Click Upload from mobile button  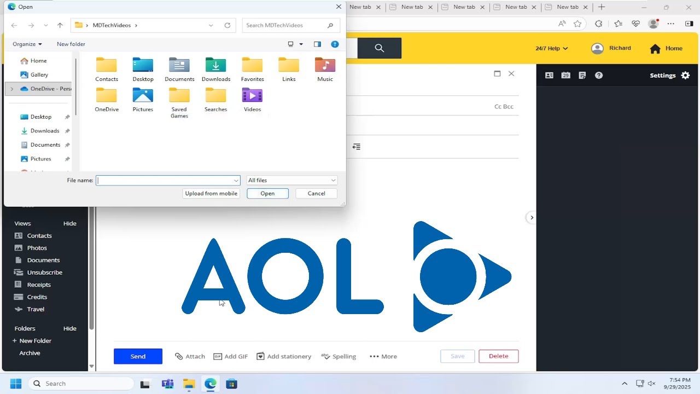pos(211,193)
